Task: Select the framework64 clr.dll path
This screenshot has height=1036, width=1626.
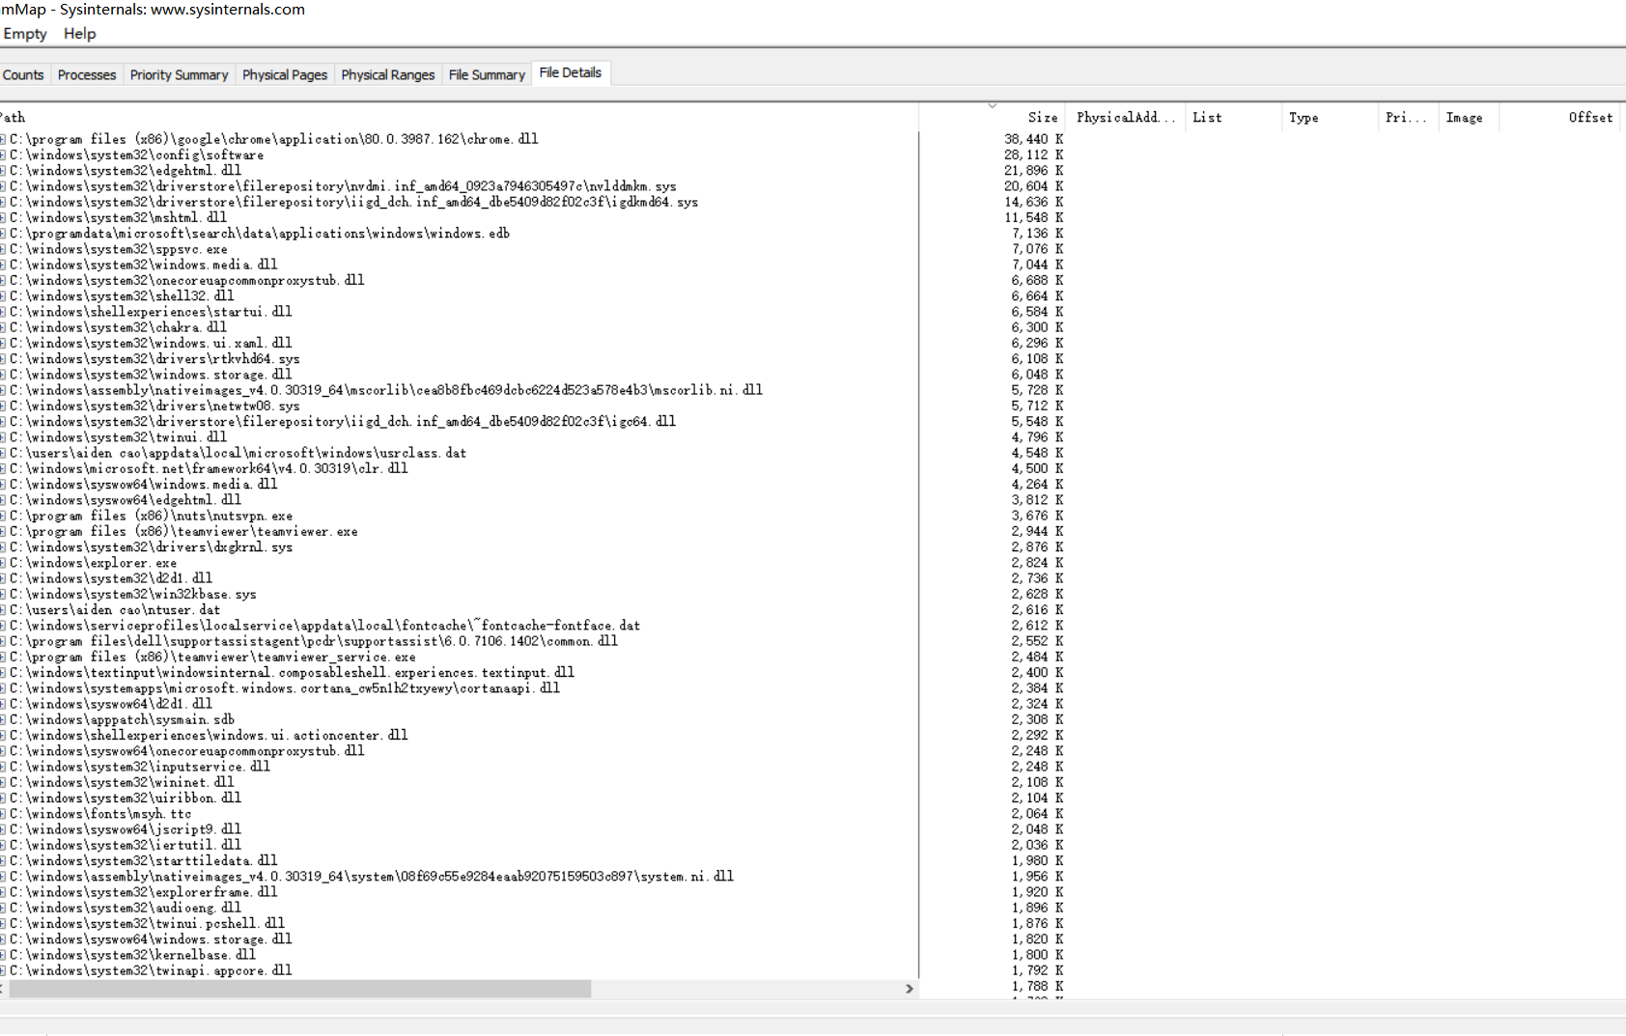Action: click(x=209, y=468)
